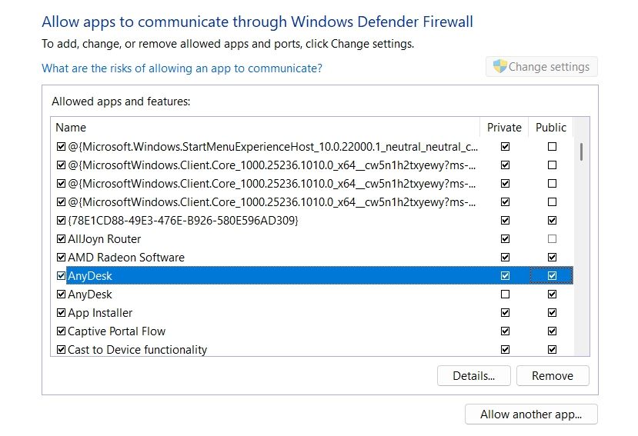This screenshot has height=436, width=638.
Task: Uncheck AllJoyn Router name checkbox
Action: [61, 238]
